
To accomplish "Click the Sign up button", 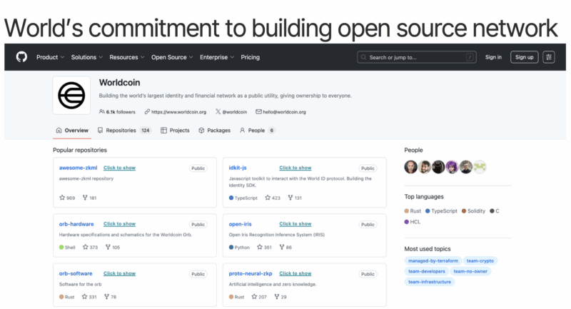I will click(x=524, y=57).
